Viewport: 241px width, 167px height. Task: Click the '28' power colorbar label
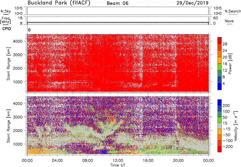[x=225, y=44]
